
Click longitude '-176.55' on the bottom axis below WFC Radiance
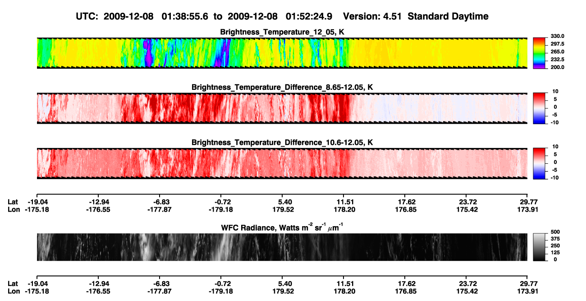(98, 291)
